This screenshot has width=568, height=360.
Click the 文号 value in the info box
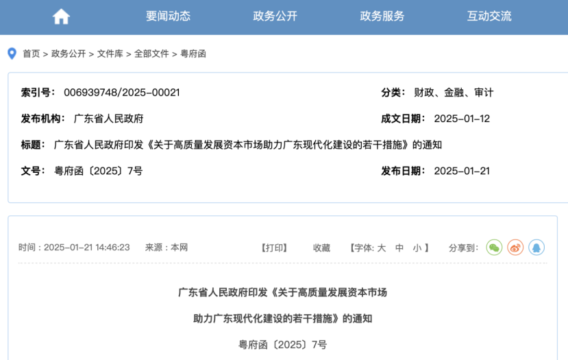click(98, 171)
